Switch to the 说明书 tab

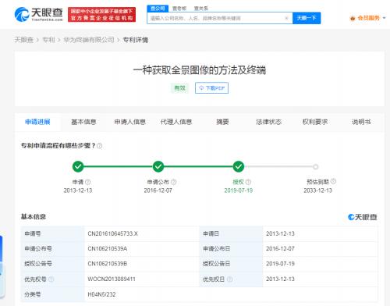(361, 122)
